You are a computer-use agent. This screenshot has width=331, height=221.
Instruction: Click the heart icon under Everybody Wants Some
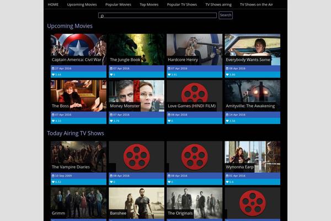[227, 75]
